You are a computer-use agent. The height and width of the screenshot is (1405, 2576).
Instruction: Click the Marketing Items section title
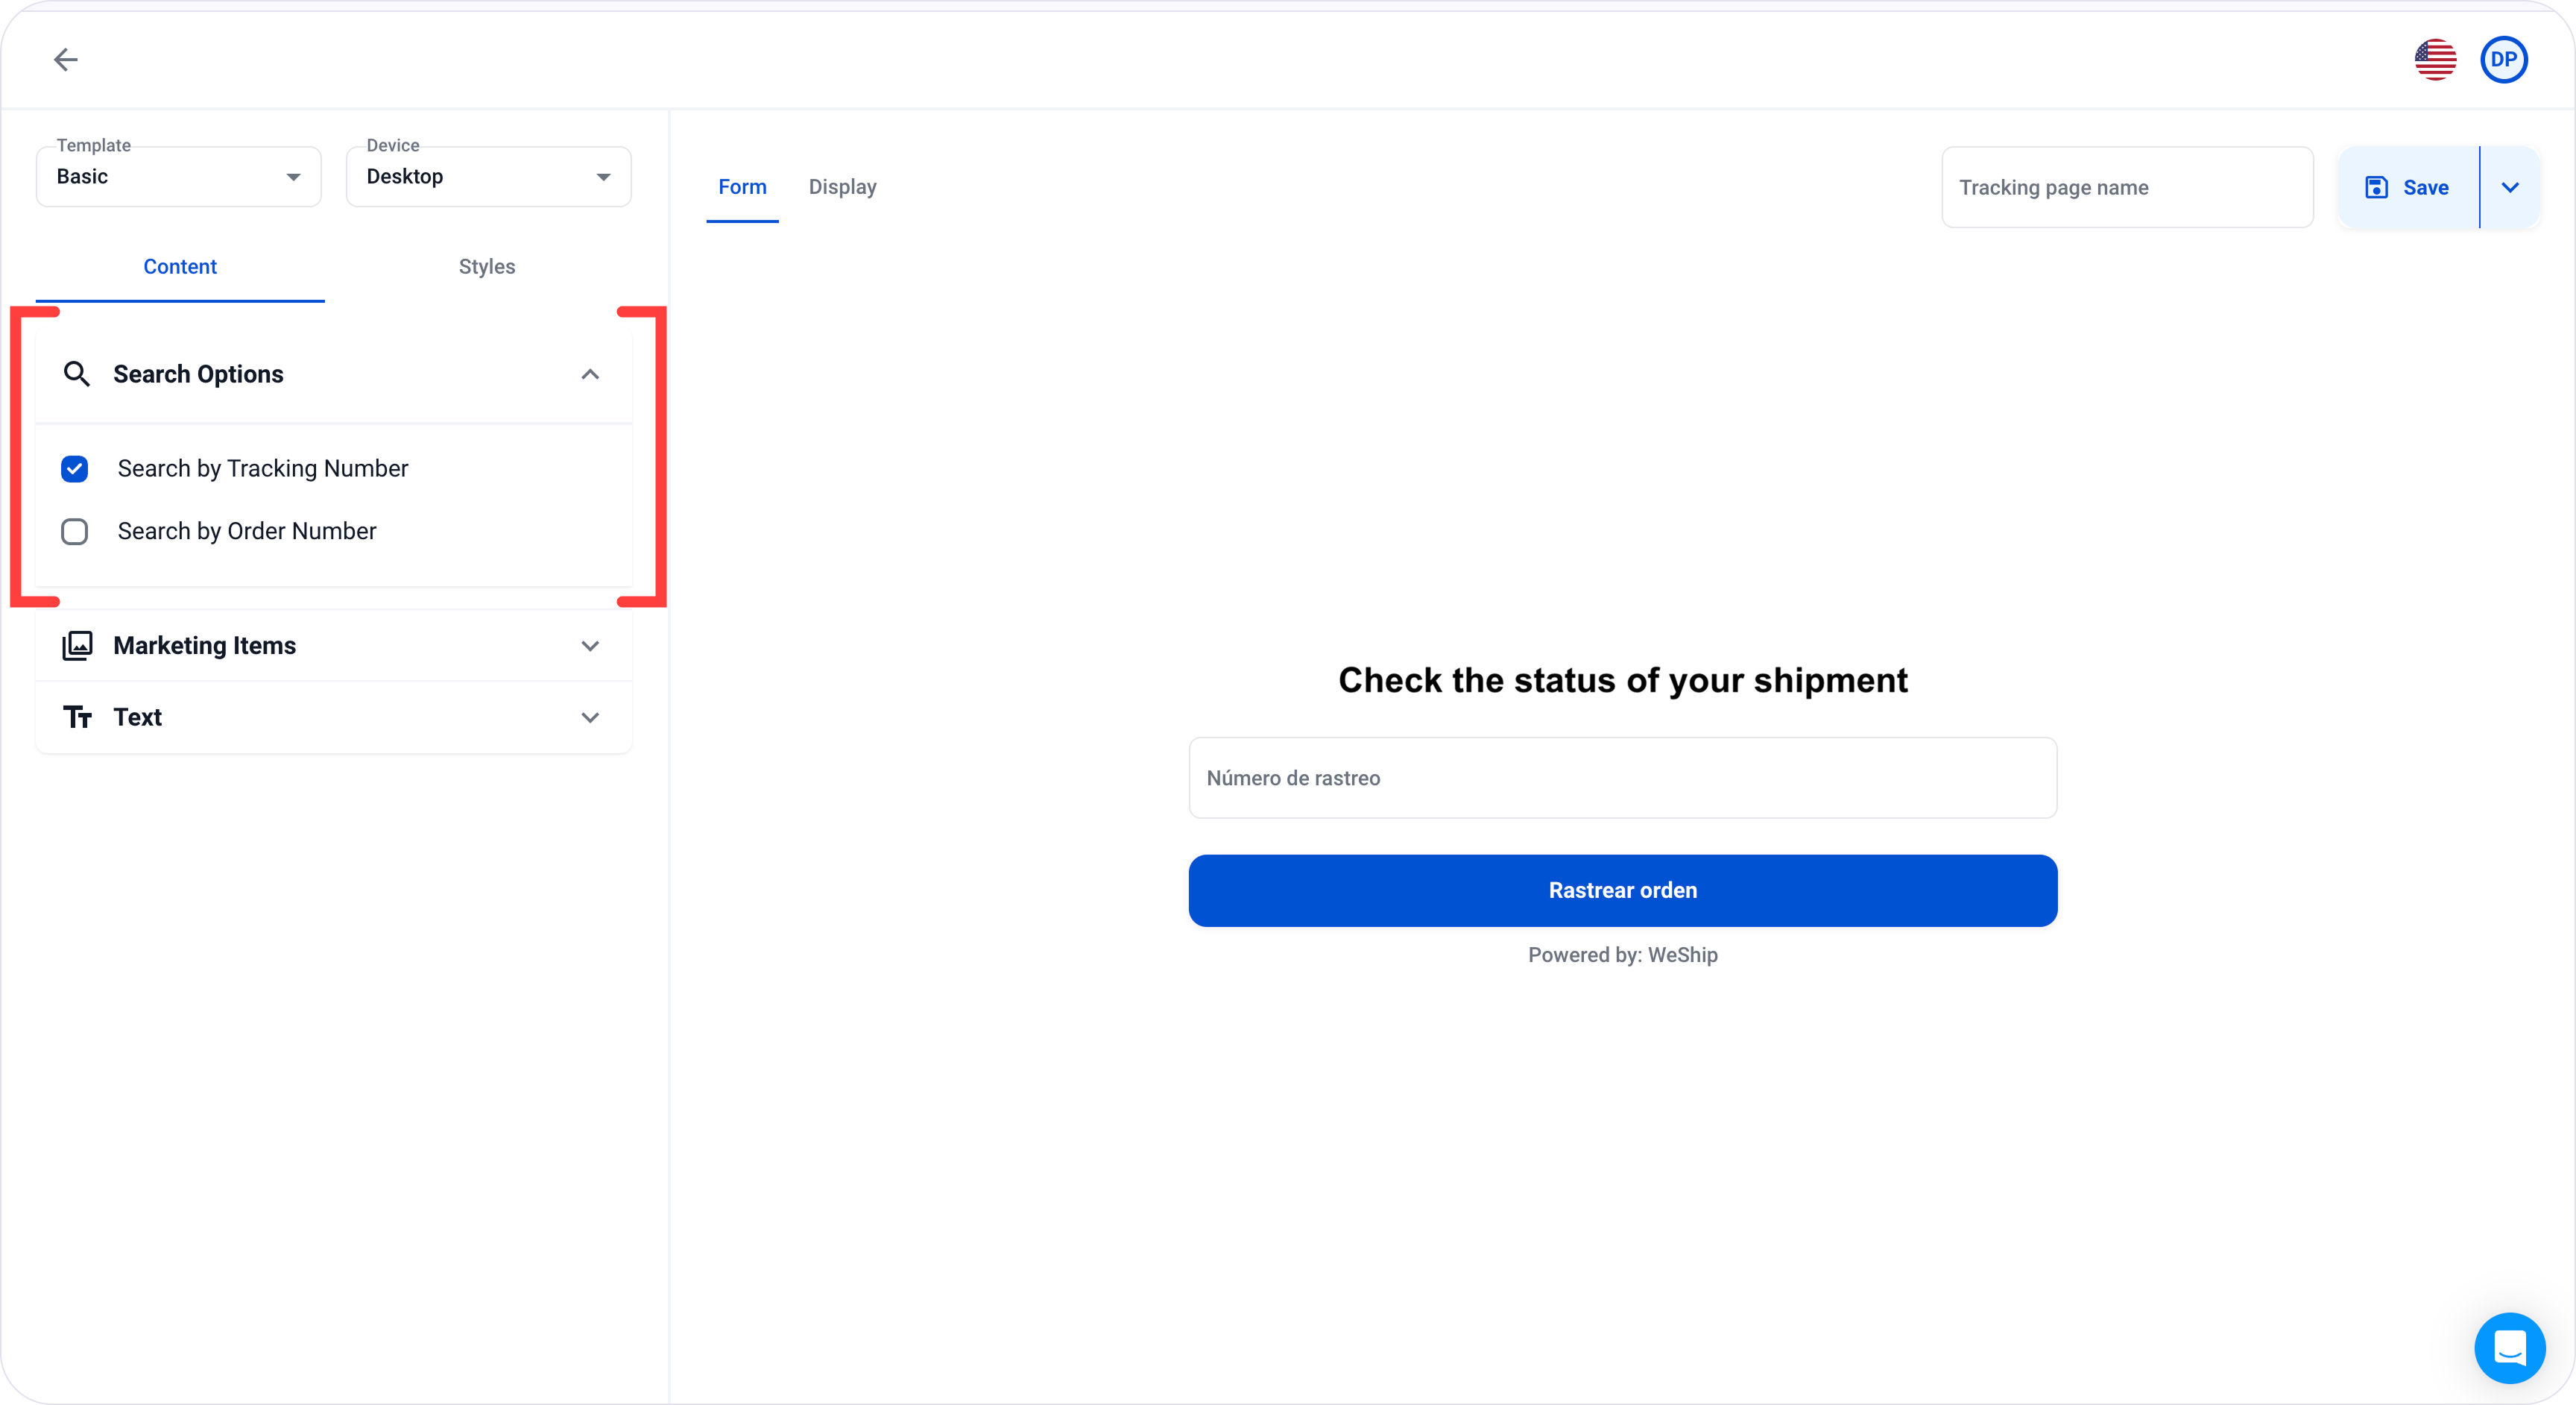(x=205, y=647)
